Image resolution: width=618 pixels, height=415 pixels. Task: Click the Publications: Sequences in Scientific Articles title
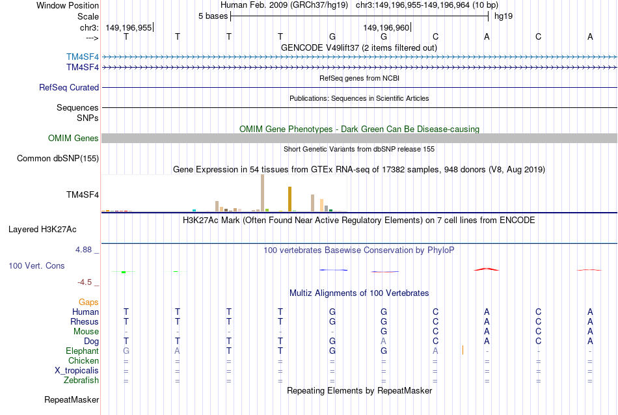pyautogui.click(x=359, y=98)
